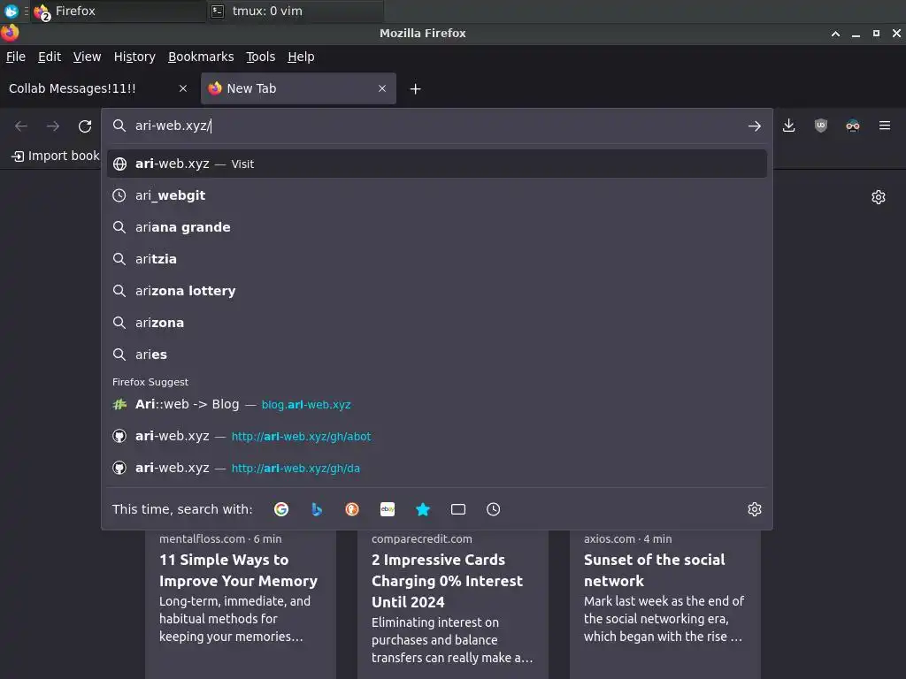Open the Bookmarks menu

click(201, 57)
